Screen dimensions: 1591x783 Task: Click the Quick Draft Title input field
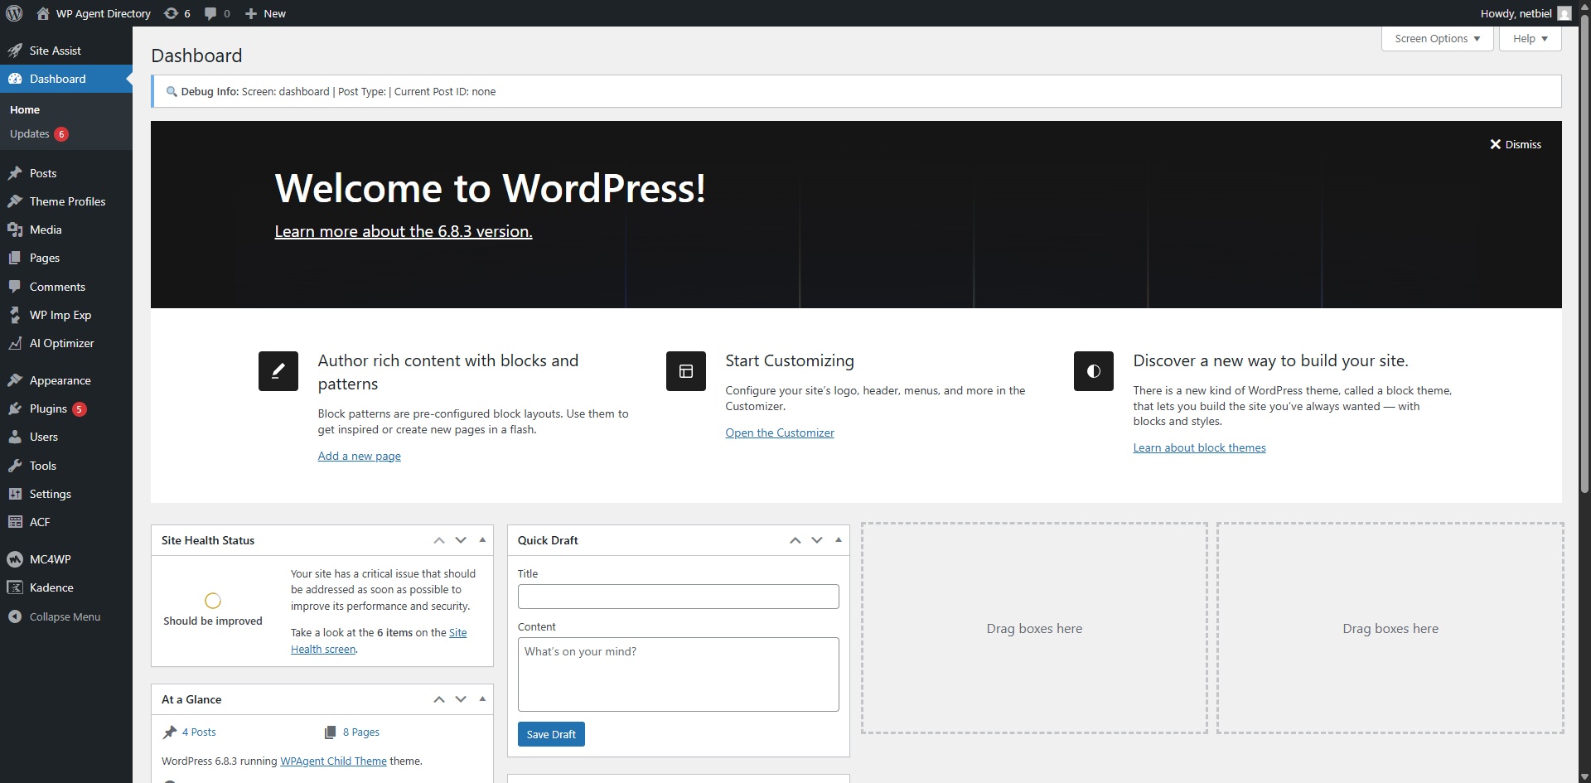coord(678,597)
